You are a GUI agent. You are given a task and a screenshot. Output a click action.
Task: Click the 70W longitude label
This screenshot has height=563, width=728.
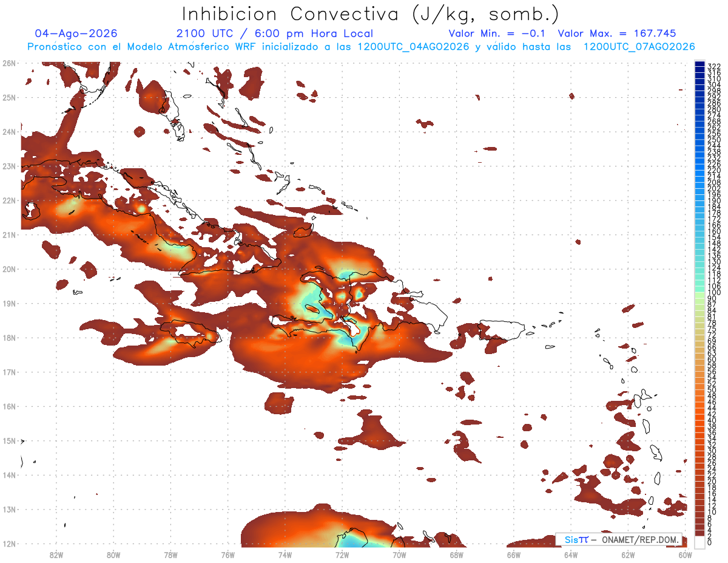click(399, 554)
